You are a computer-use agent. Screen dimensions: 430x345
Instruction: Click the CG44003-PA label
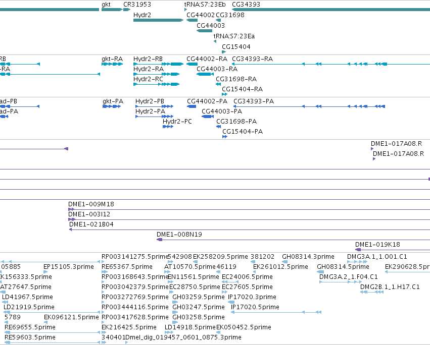point(222,111)
